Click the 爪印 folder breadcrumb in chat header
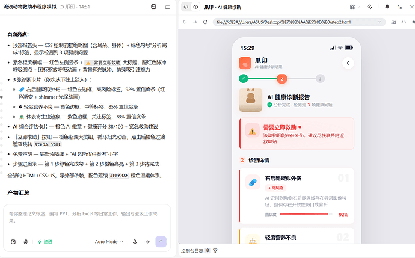This screenshot has width=415, height=258. [67, 7]
